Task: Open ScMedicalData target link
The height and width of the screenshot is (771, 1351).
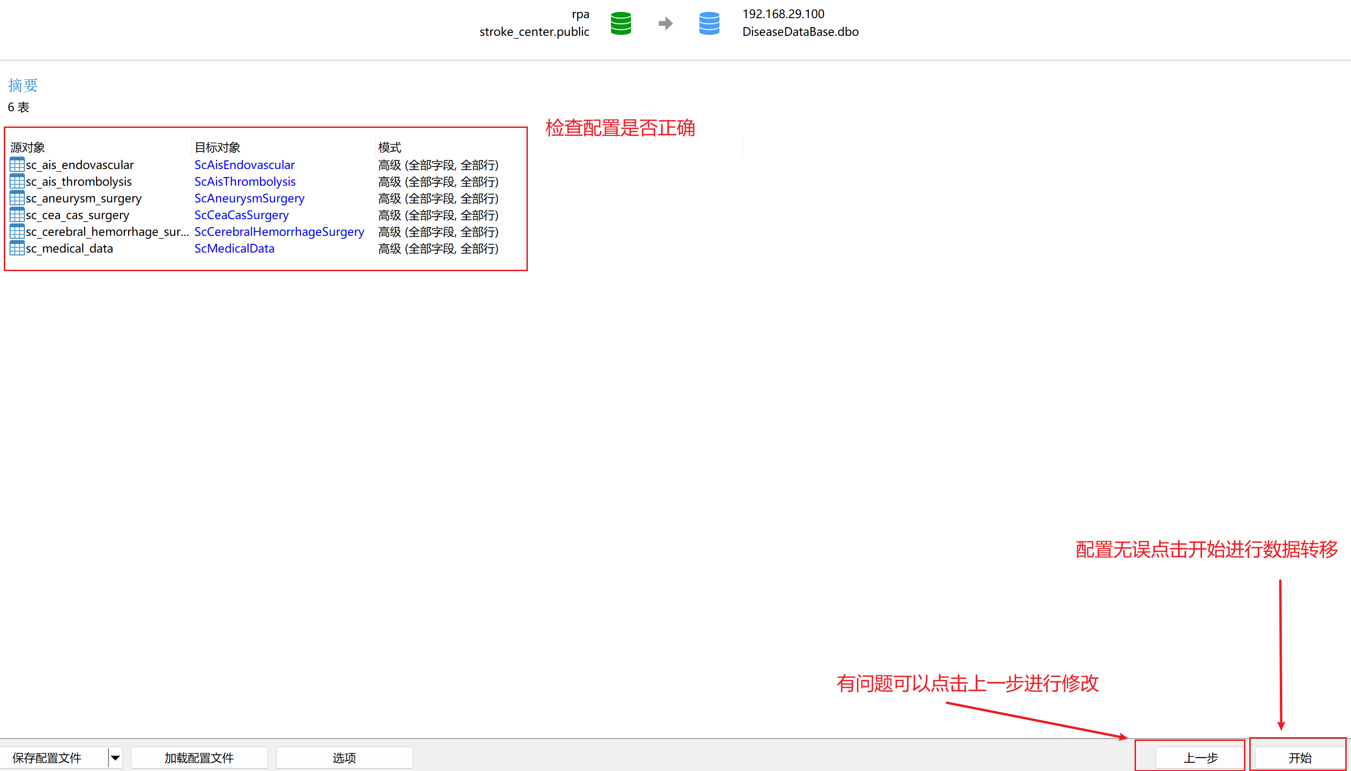Action: (234, 248)
